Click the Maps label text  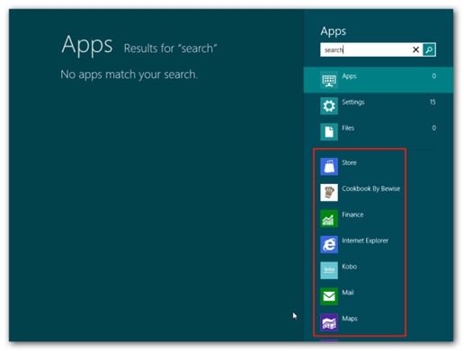tap(350, 319)
